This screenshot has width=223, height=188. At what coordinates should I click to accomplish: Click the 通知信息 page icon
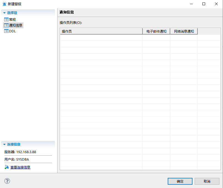(6, 25)
